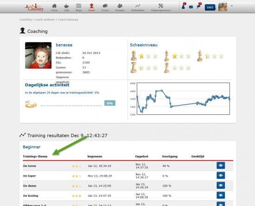Click eye button for De koning row
The width and height of the screenshot is (255, 206).
pos(221,195)
